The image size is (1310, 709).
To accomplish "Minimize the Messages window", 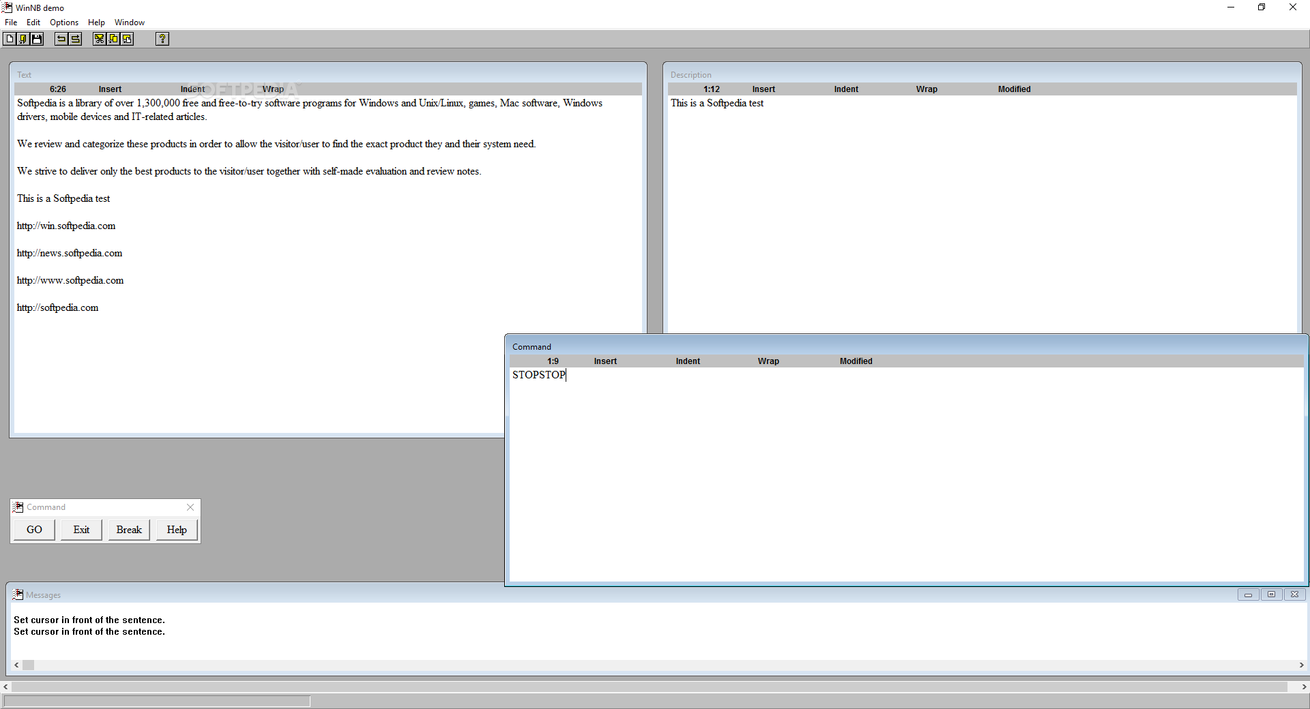I will (x=1248, y=594).
